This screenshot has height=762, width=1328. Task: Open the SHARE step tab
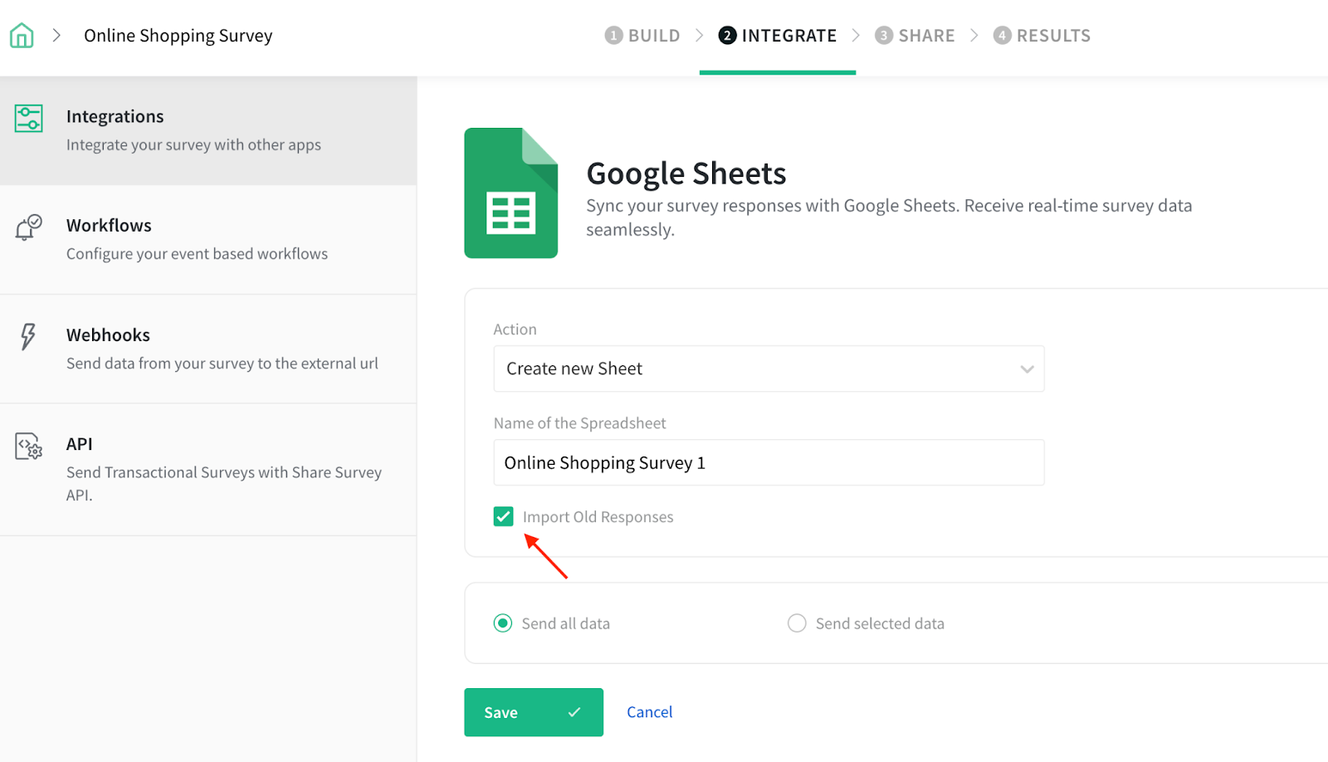[915, 36]
